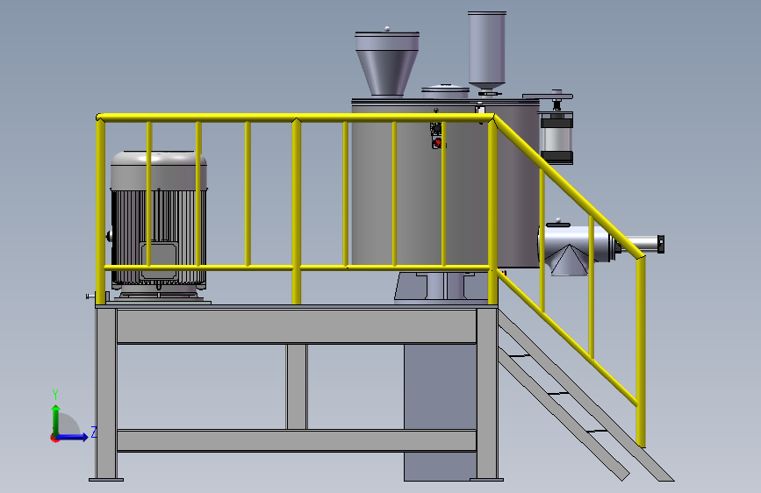The width and height of the screenshot is (761, 493).
Task: Select the yellow top handrail of the platform
Action: click(295, 118)
